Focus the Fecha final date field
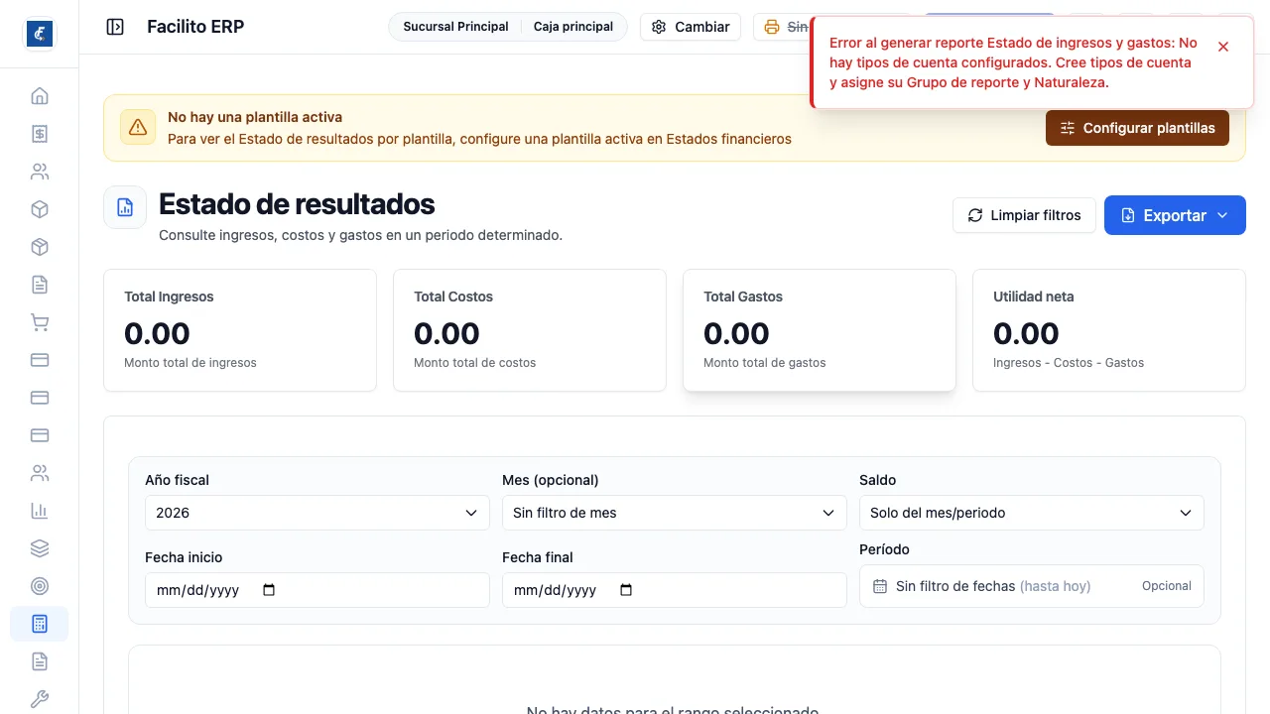1270x714 pixels. point(675,590)
